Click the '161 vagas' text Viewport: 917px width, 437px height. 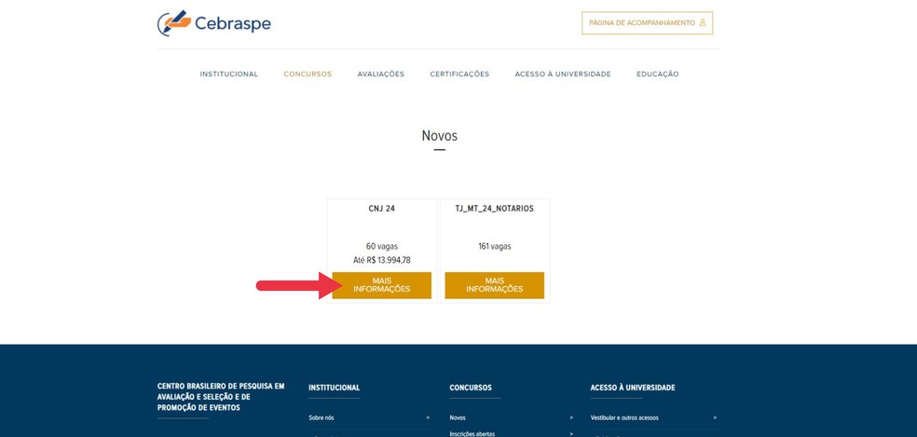tap(495, 246)
